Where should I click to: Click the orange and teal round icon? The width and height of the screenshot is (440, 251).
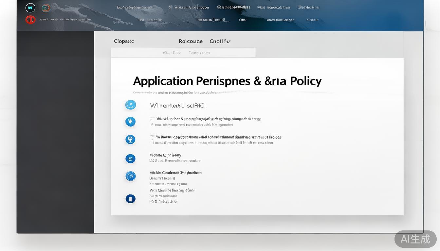(46, 8)
